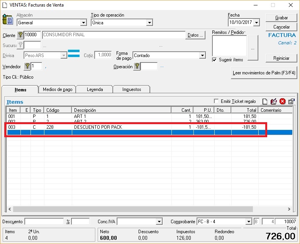
Task: Open the Tipo de operación dropdown
Action: (x=149, y=23)
